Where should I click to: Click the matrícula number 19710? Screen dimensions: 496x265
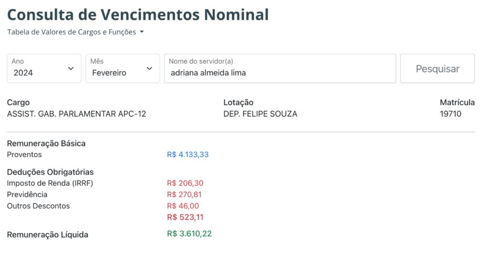(x=450, y=114)
